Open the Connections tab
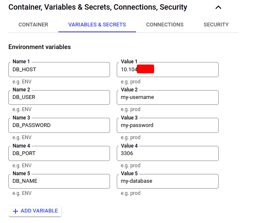Viewport: 262px width, 223px height. click(x=165, y=25)
